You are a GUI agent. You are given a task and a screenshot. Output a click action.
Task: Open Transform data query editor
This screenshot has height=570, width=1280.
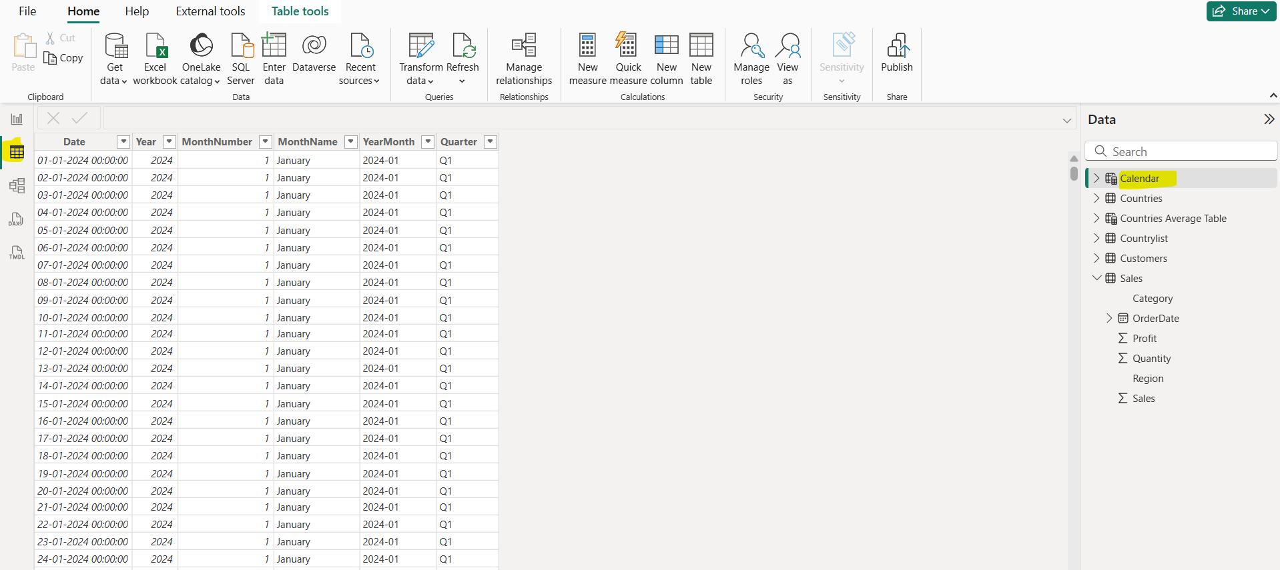tap(420, 59)
